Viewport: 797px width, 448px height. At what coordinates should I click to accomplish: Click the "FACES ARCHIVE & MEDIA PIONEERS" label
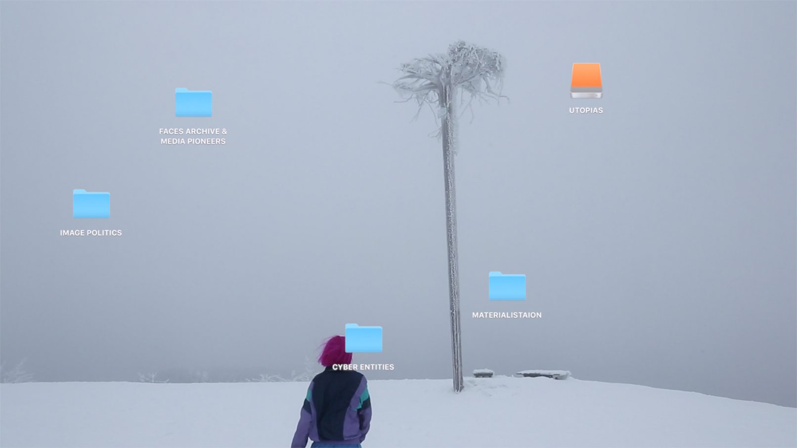(x=193, y=136)
